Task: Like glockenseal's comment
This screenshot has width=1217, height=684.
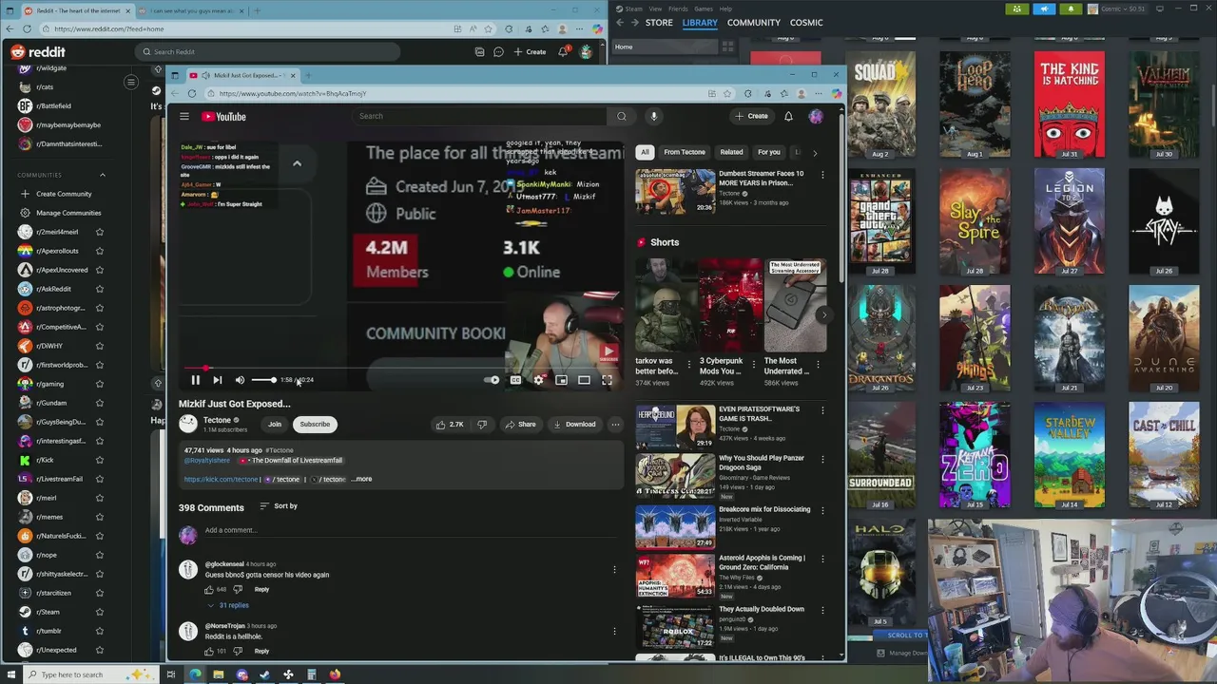Action: coord(209,589)
